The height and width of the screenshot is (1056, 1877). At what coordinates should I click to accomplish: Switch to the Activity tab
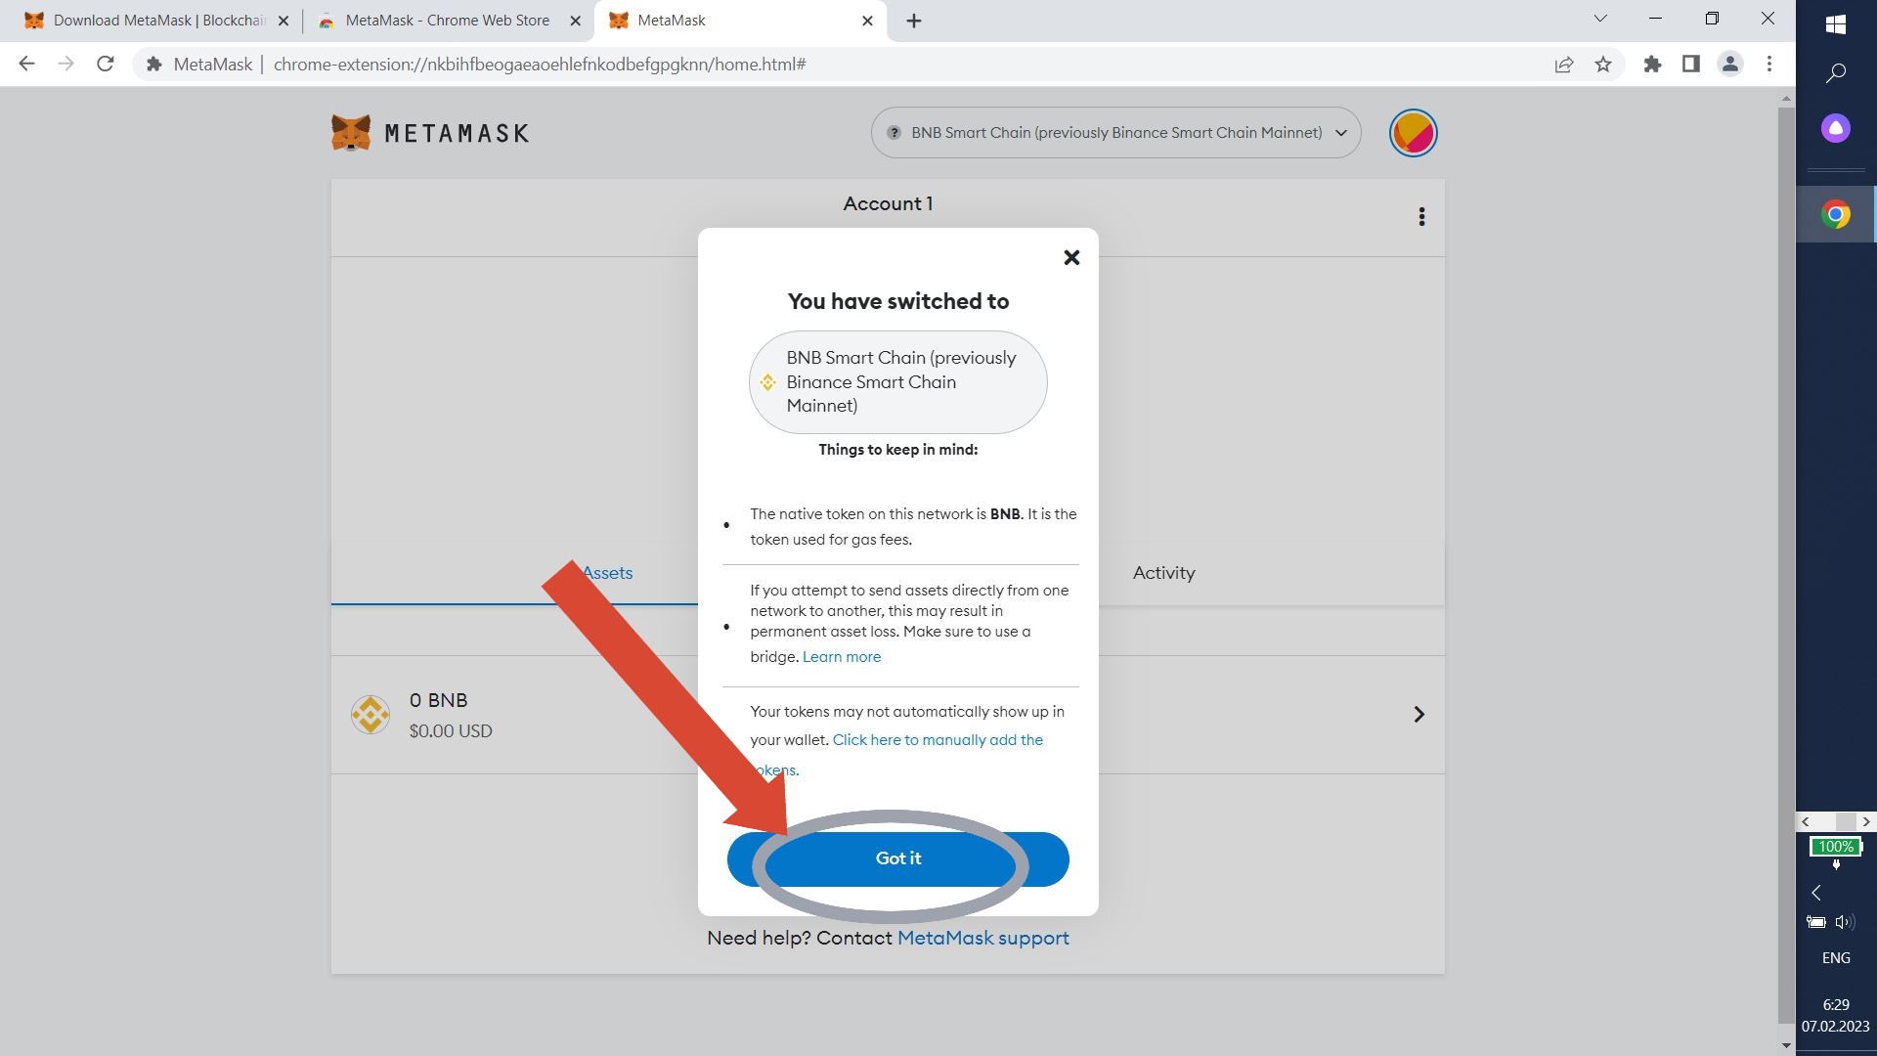1163,573
